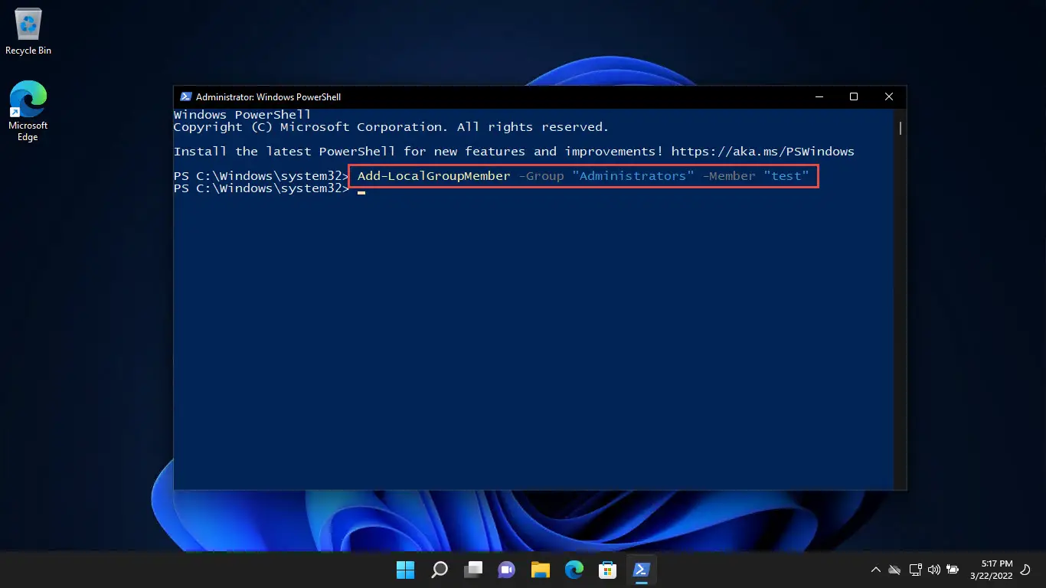Click the battery tray icon

[953, 570]
